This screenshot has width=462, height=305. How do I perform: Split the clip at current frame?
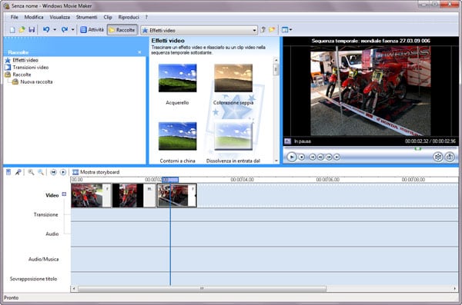[x=438, y=157]
